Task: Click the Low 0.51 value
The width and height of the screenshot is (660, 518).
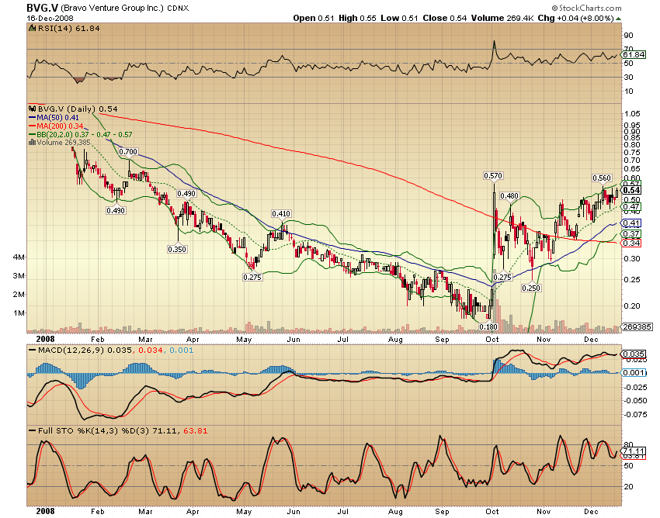Action: tap(399, 18)
